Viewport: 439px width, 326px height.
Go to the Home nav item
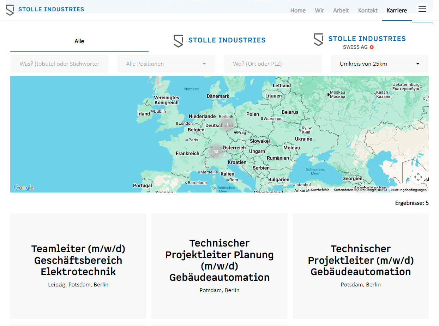pos(298,11)
